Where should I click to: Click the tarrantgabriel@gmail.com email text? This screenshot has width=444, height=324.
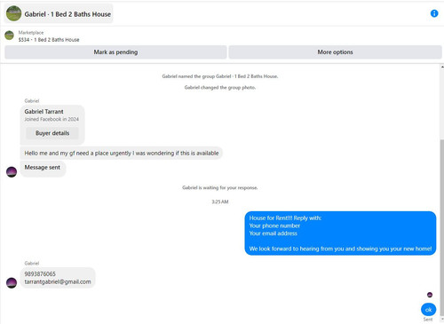coord(58,281)
